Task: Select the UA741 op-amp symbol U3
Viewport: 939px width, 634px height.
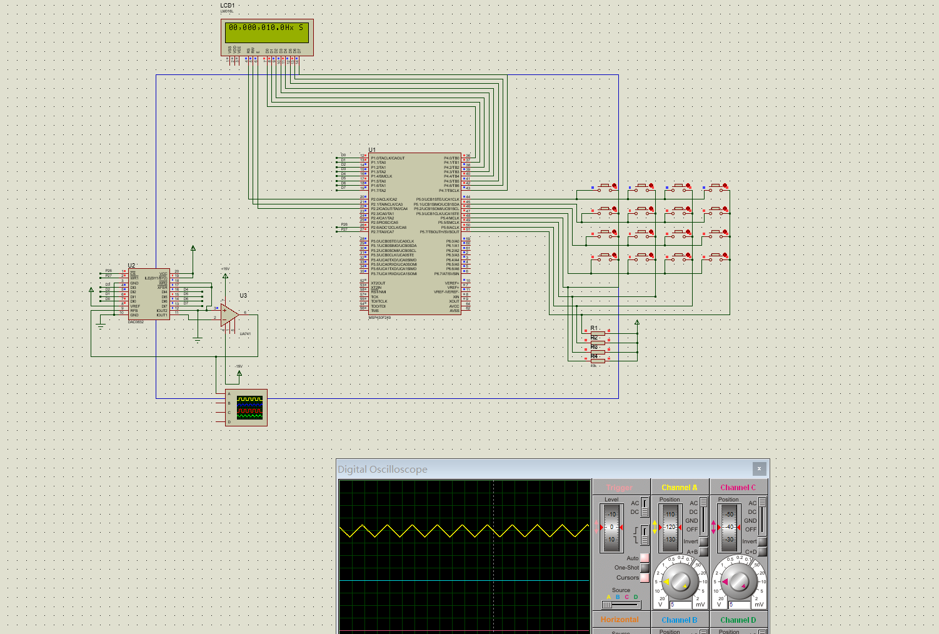Action: pyautogui.click(x=229, y=314)
